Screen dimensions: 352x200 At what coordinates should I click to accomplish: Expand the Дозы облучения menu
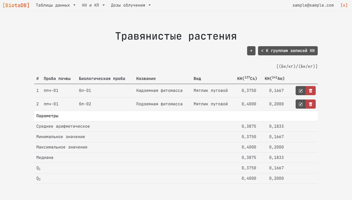(x=131, y=5)
